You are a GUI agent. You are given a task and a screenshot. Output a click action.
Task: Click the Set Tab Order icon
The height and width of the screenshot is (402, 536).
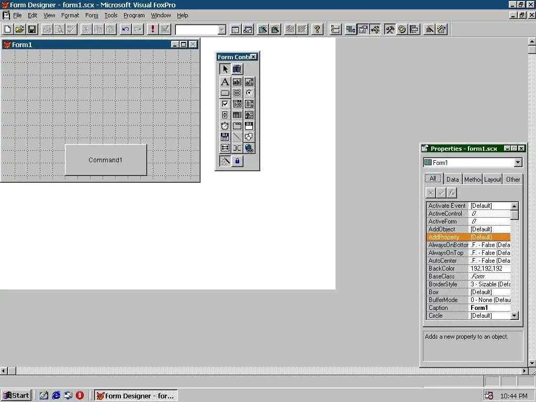pyautogui.click(x=336, y=29)
